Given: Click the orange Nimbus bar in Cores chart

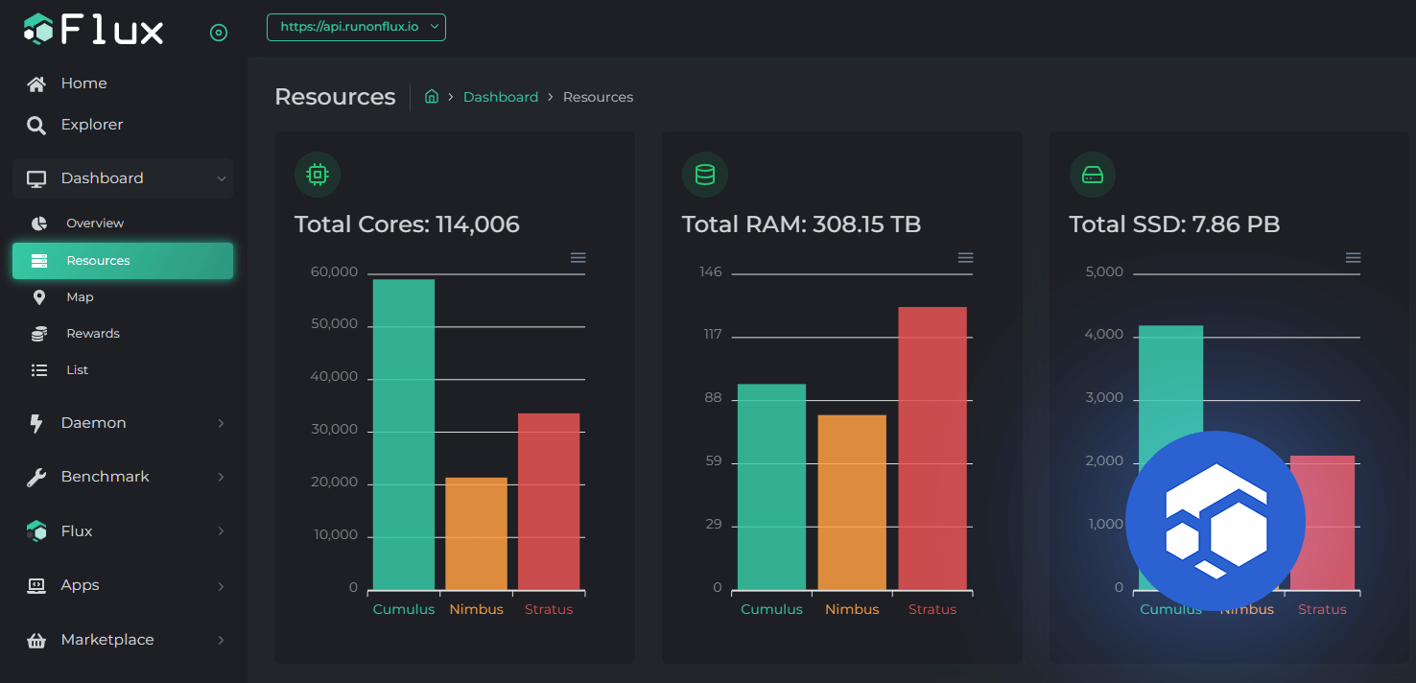Looking at the screenshot, I should tap(476, 533).
